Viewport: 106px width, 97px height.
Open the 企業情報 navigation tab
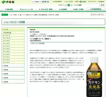tap(63, 9)
